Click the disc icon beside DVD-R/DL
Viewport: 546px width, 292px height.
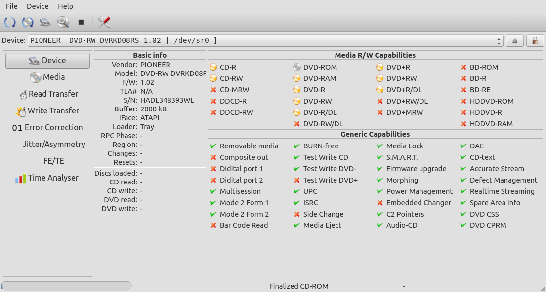296,112
